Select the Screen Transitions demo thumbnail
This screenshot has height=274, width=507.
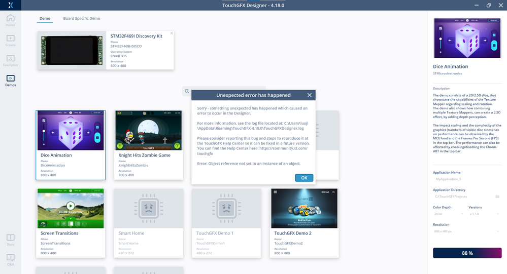71,209
